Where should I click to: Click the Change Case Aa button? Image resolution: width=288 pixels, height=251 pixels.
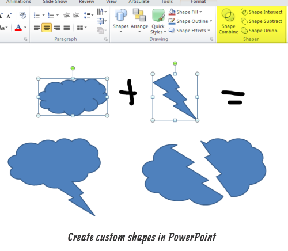tap(3, 28)
